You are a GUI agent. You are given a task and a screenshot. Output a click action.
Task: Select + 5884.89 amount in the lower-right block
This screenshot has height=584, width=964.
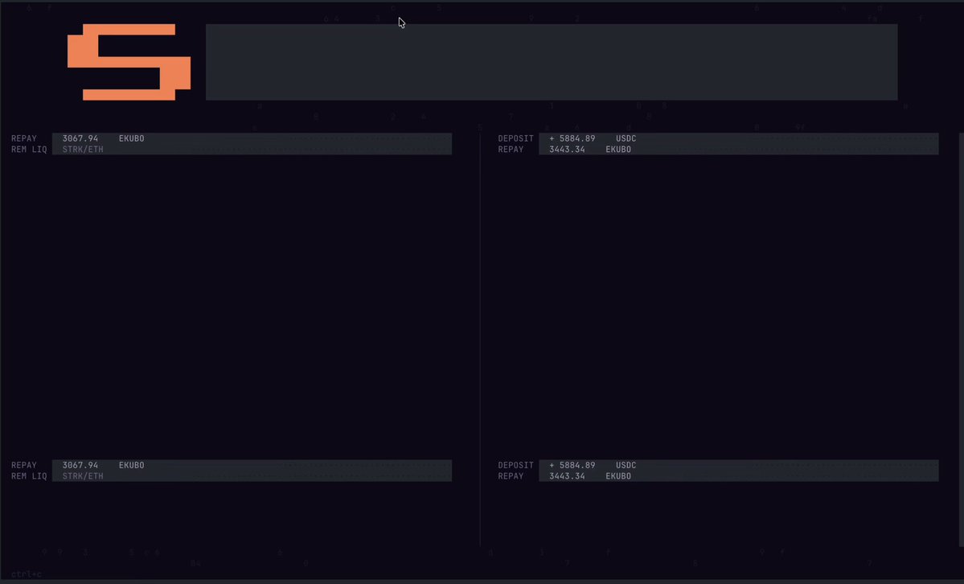(572, 465)
